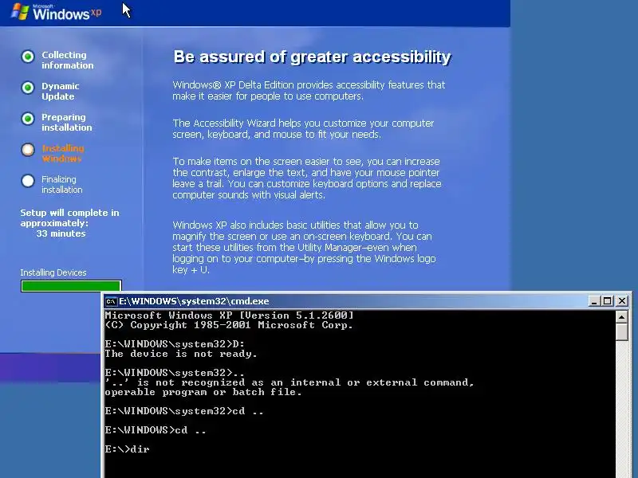Click the 'Installing Windows' step label
638x478 pixels.
pos(63,153)
